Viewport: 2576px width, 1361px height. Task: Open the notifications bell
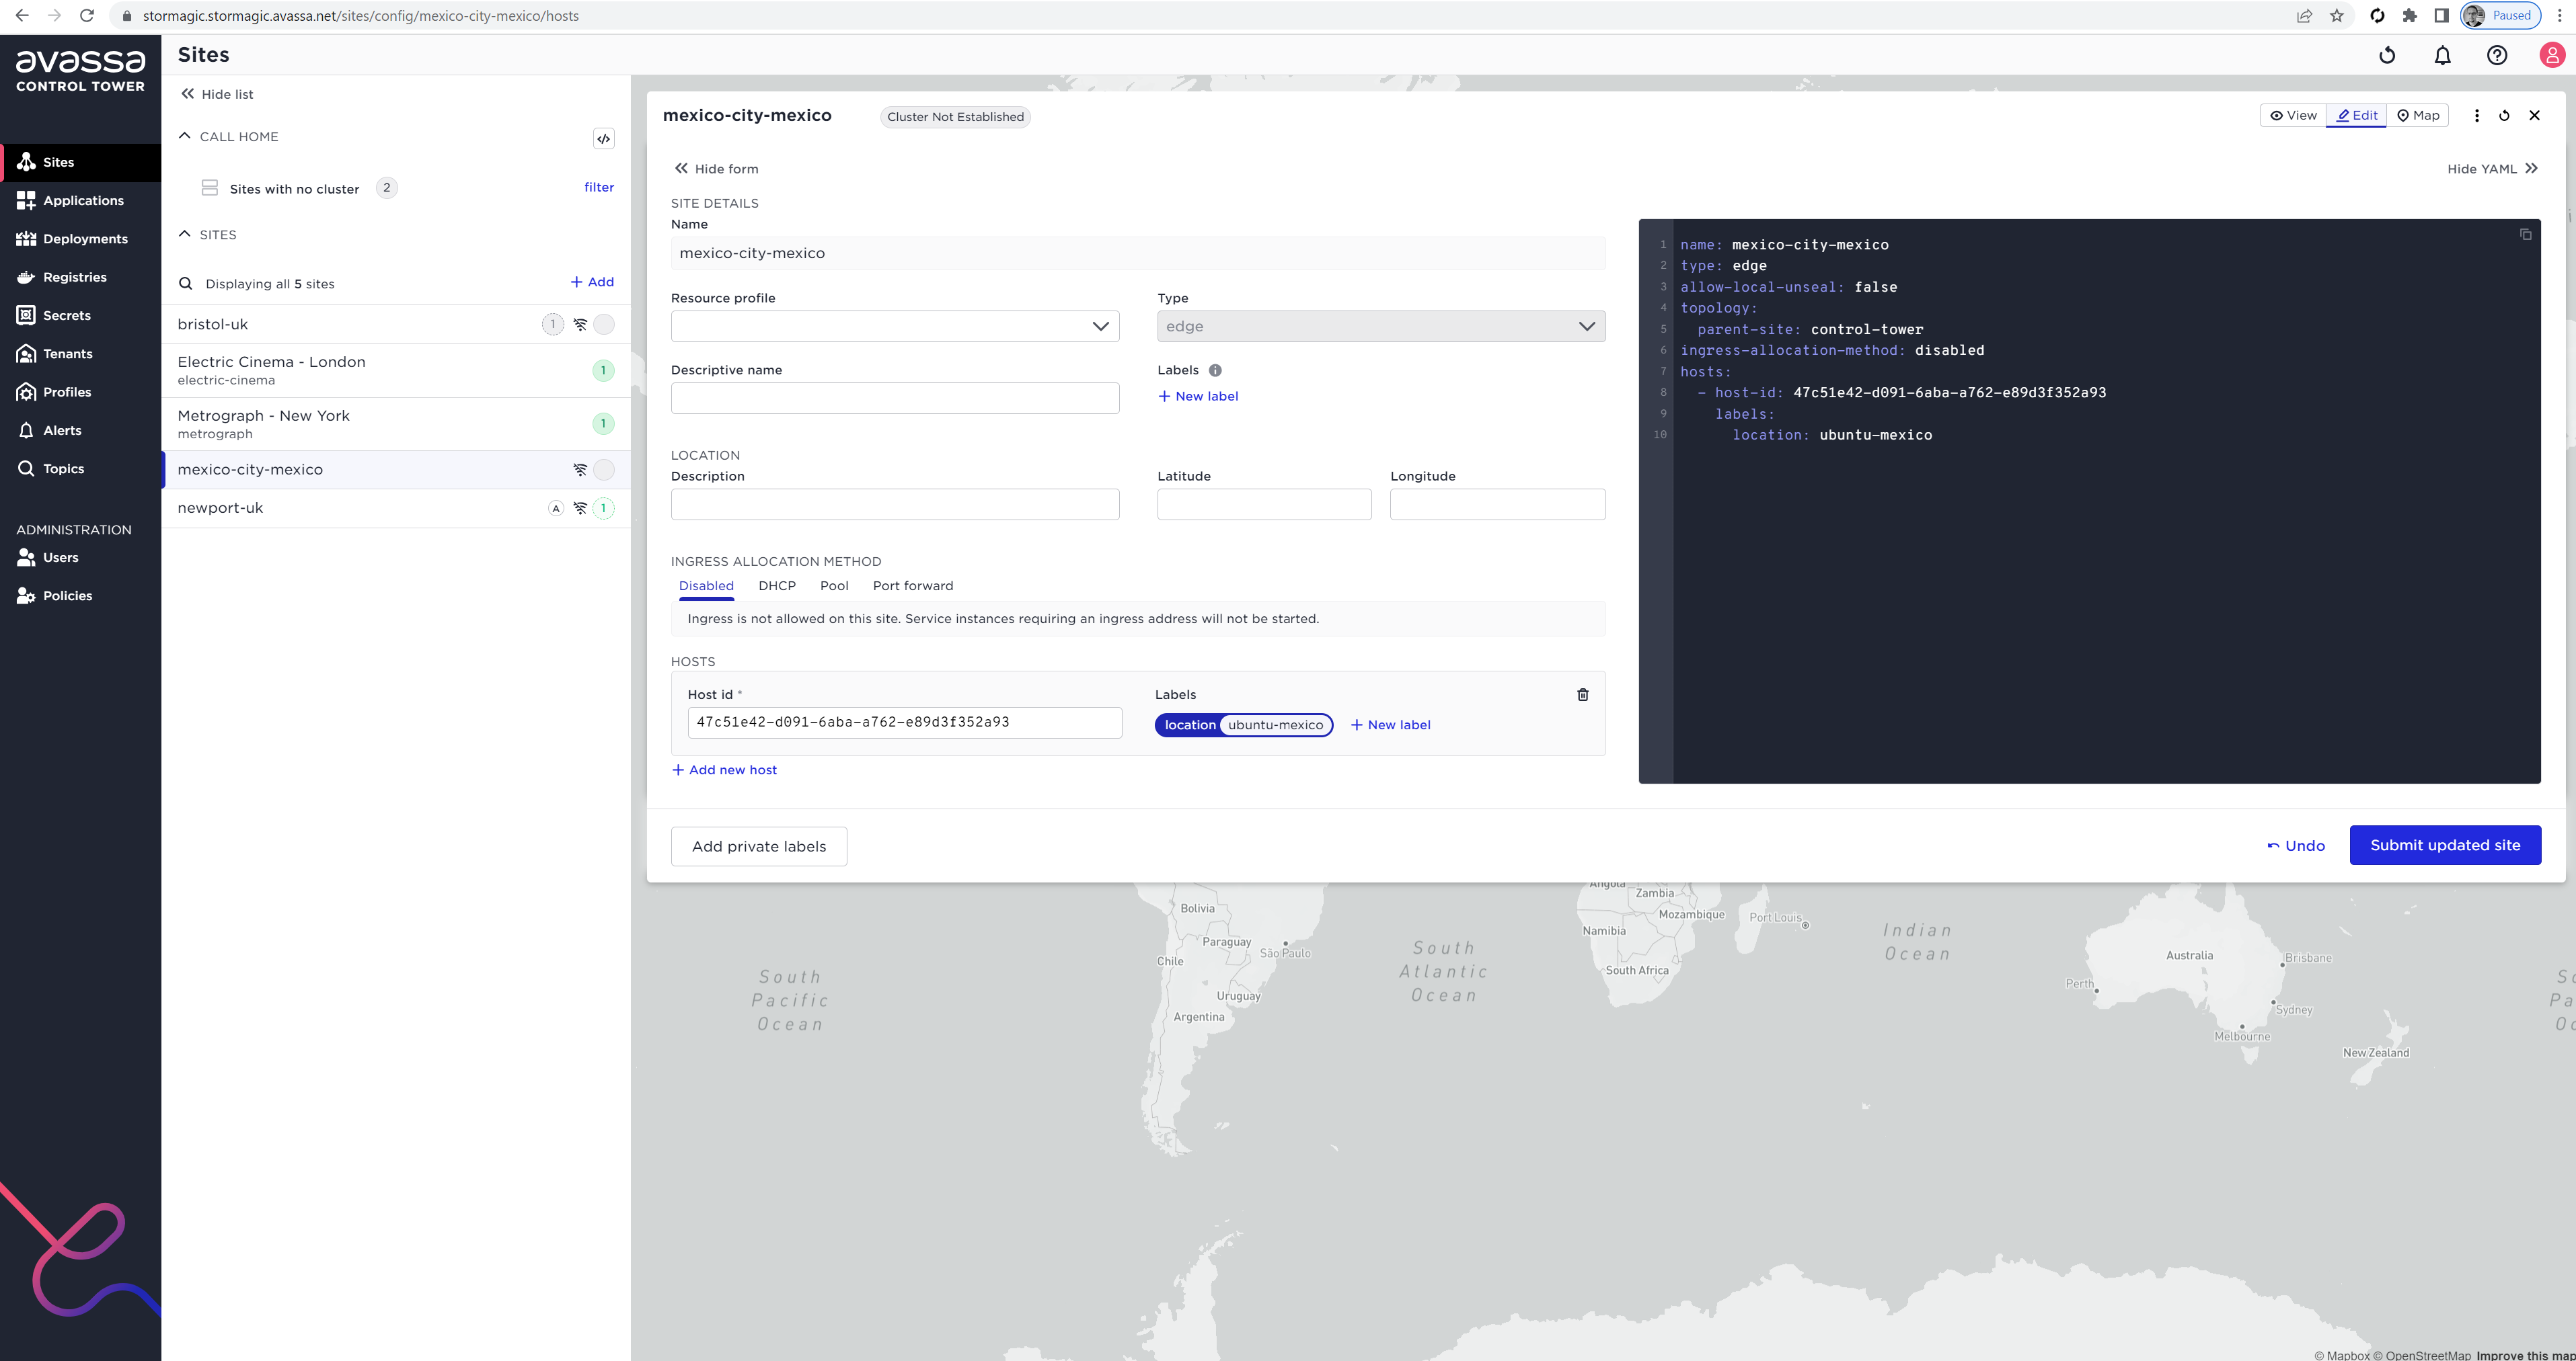click(2442, 56)
